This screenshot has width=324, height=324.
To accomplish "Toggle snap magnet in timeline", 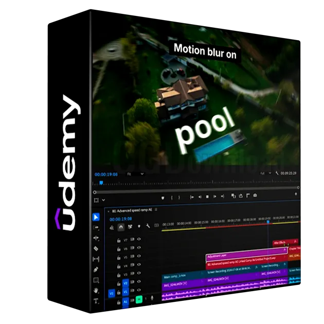I will click(x=121, y=227).
